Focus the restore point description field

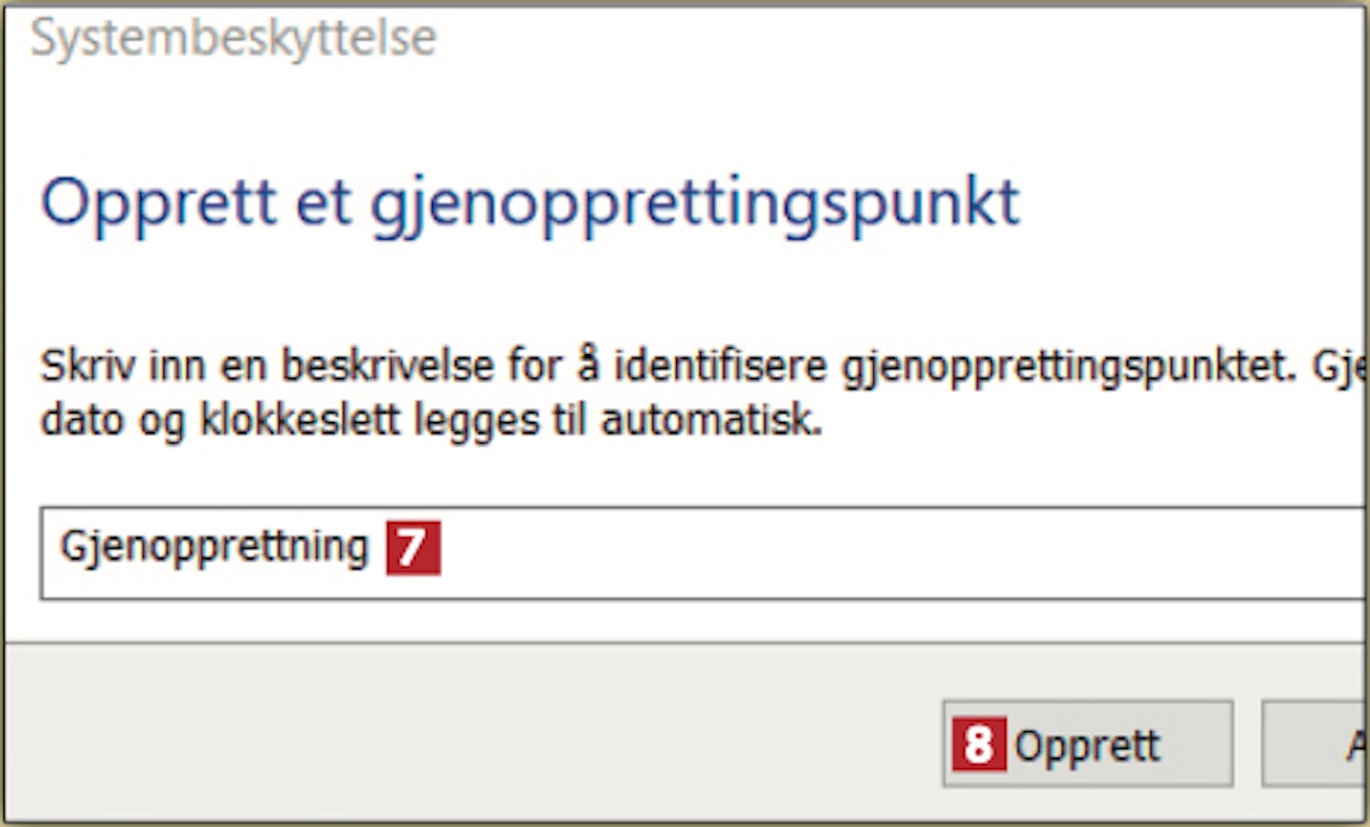point(703,553)
